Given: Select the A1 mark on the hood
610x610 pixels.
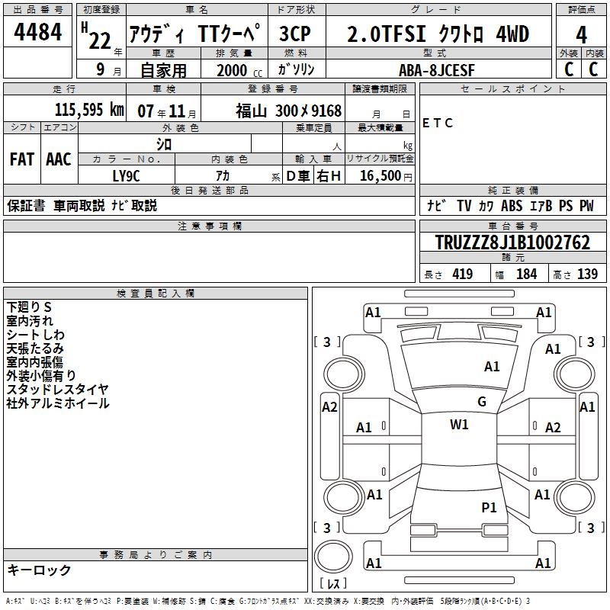Looking at the screenshot, I should [x=492, y=367].
